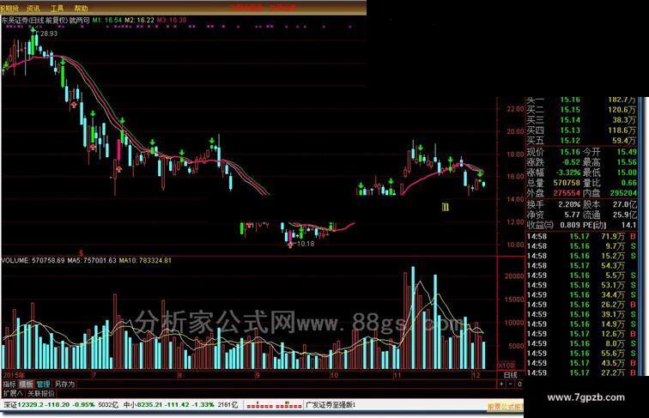
Task: Open the 工具 menu
Action: pyautogui.click(x=58, y=9)
